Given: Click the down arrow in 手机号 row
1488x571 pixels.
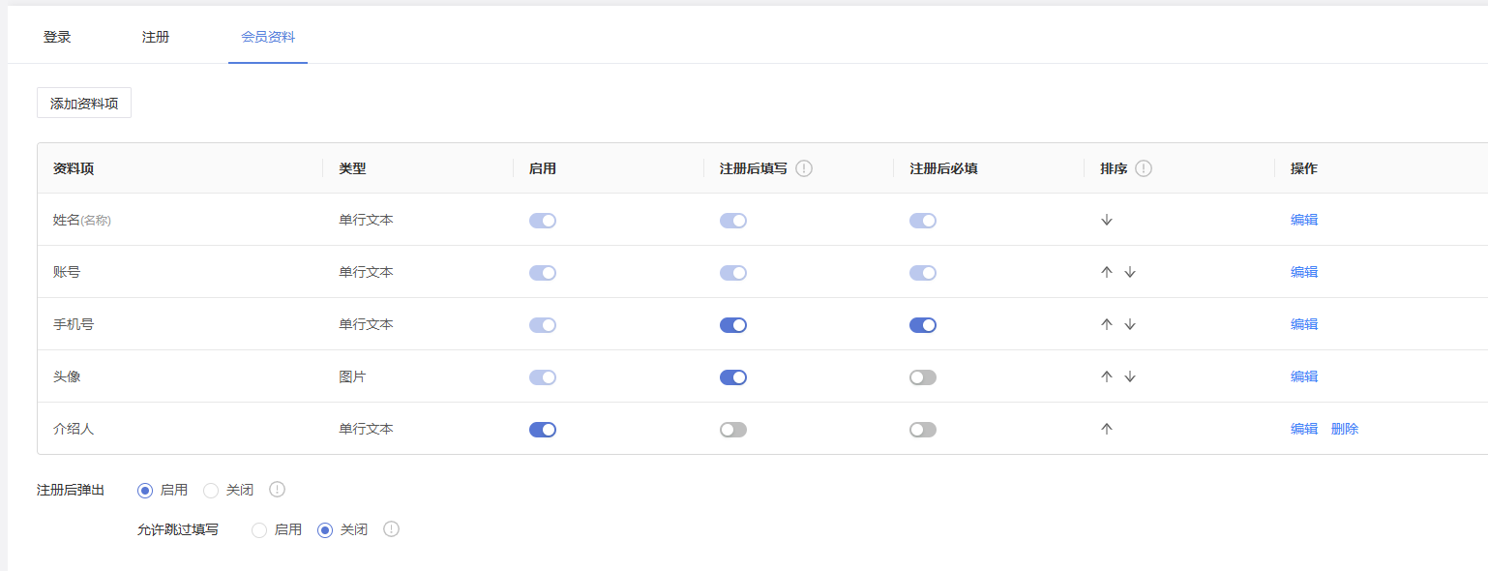Looking at the screenshot, I should (x=1129, y=324).
